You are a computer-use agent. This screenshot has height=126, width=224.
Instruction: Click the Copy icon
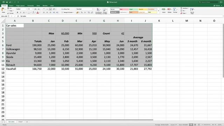(x=8, y=11)
